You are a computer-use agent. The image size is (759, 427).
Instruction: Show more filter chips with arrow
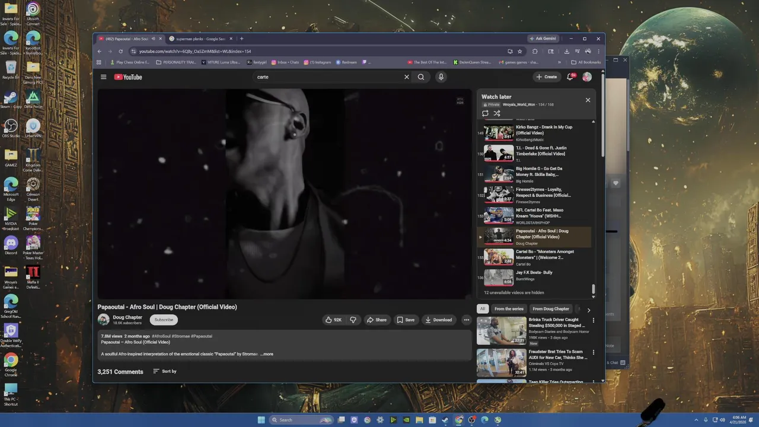(x=589, y=310)
